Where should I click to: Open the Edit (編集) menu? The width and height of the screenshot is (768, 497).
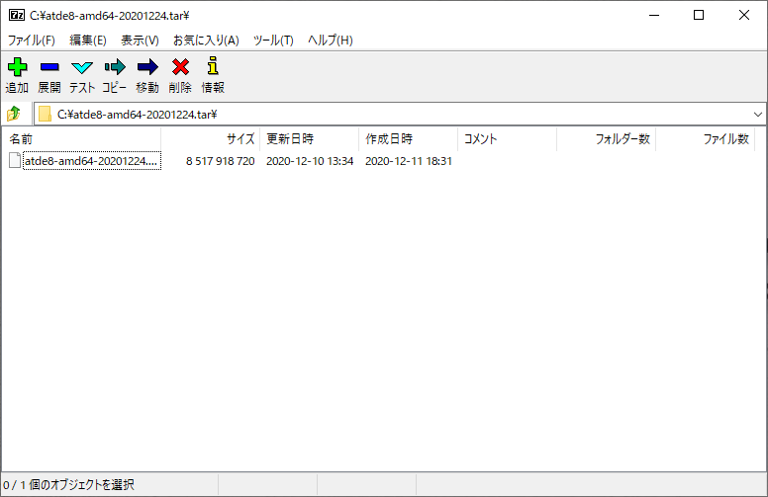coord(88,41)
